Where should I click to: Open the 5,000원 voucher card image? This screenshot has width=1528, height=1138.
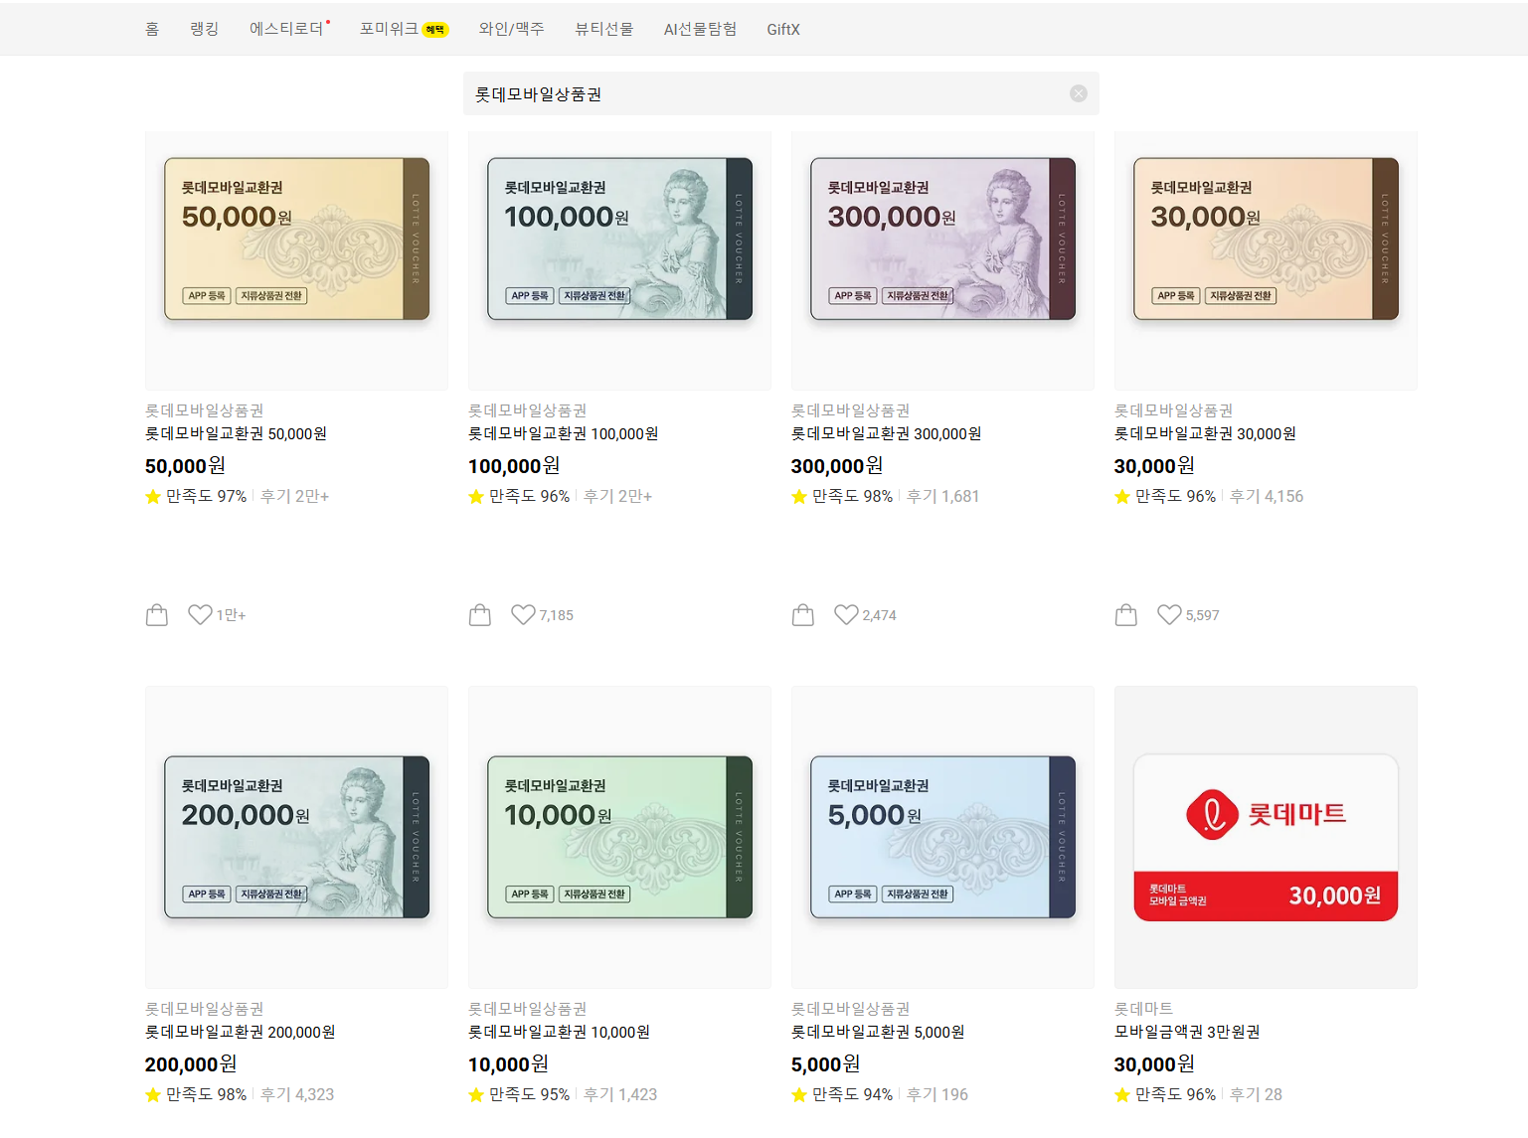point(942,837)
